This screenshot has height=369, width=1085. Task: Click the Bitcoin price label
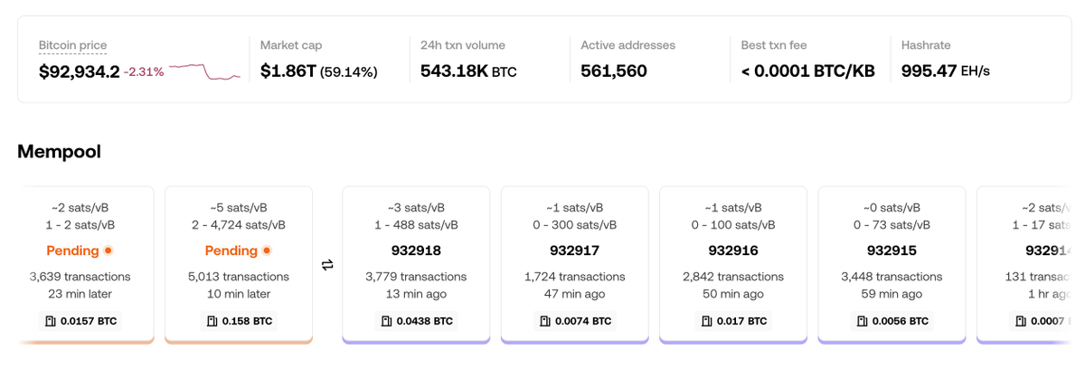coord(72,45)
